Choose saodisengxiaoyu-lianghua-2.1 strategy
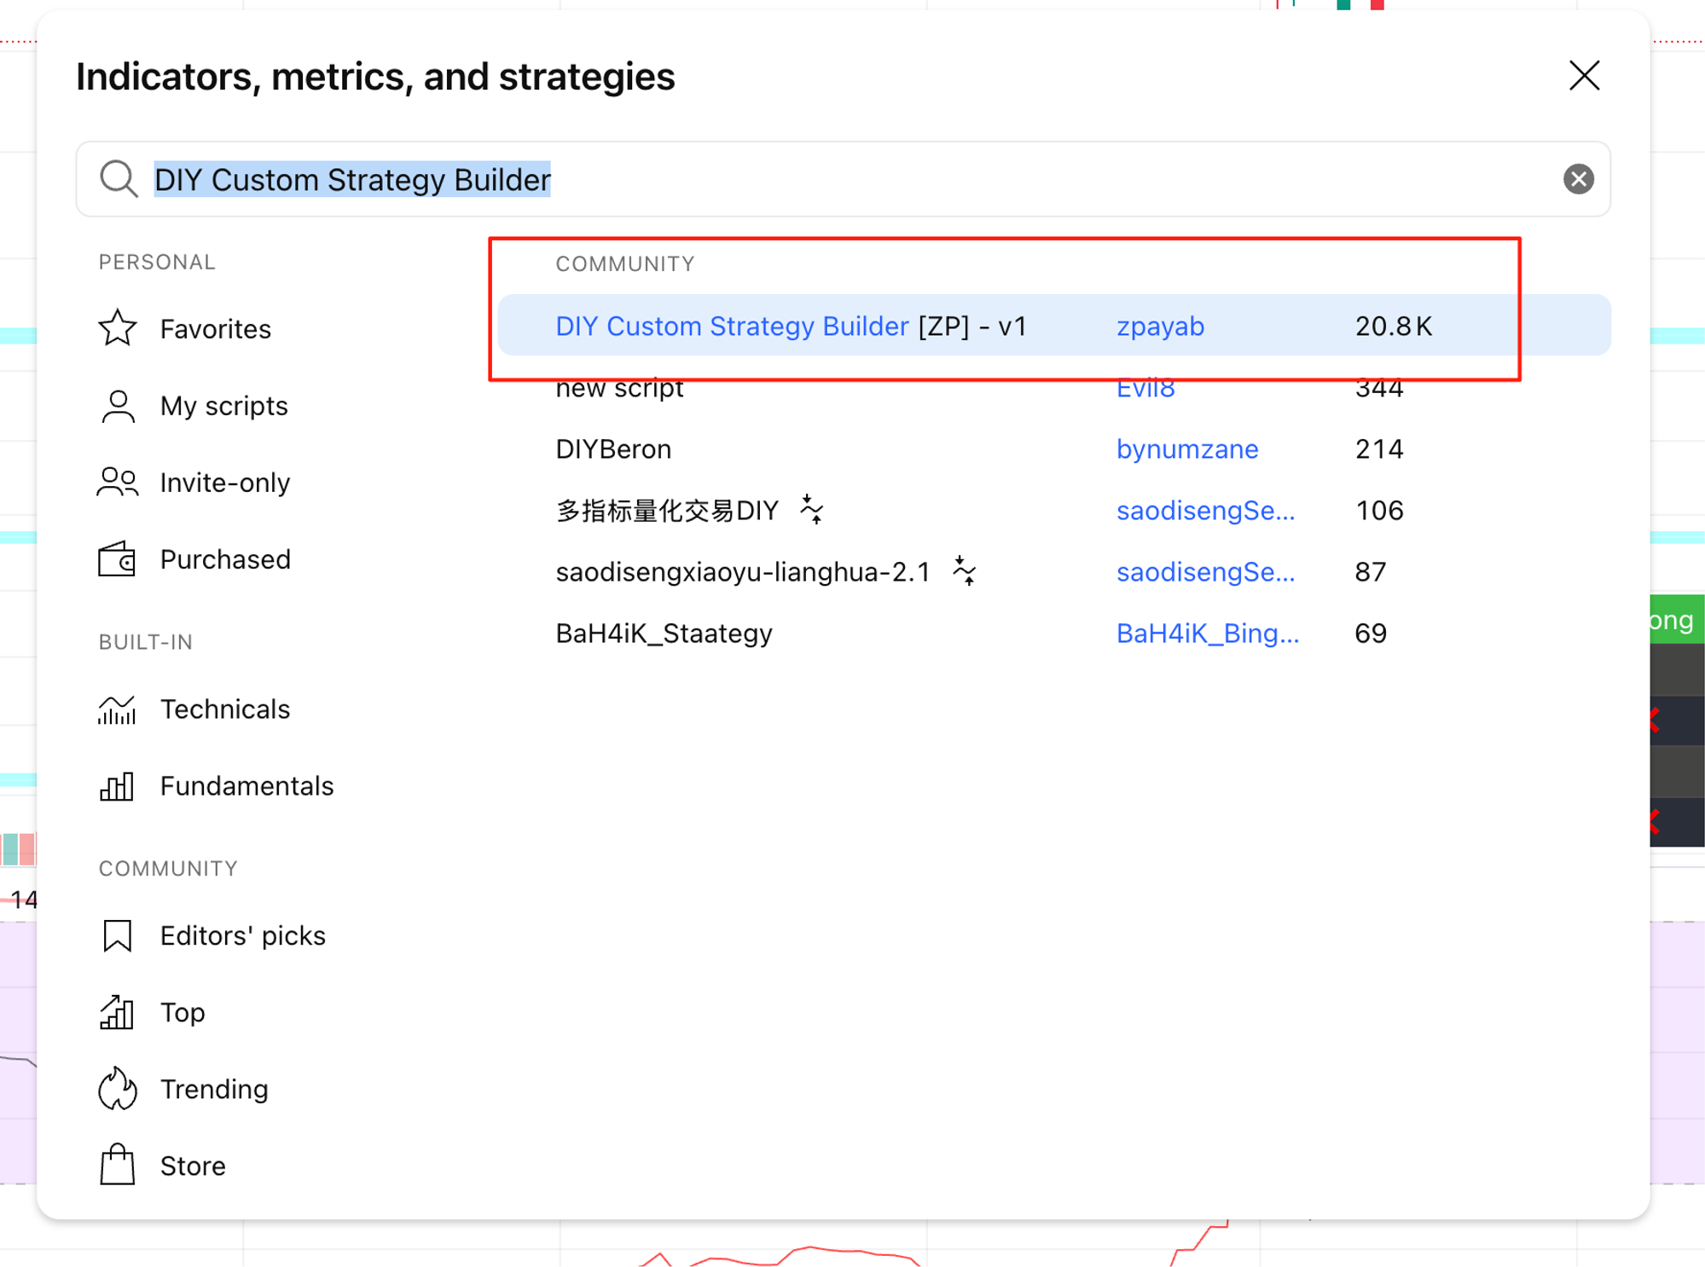This screenshot has width=1705, height=1267. click(x=742, y=572)
